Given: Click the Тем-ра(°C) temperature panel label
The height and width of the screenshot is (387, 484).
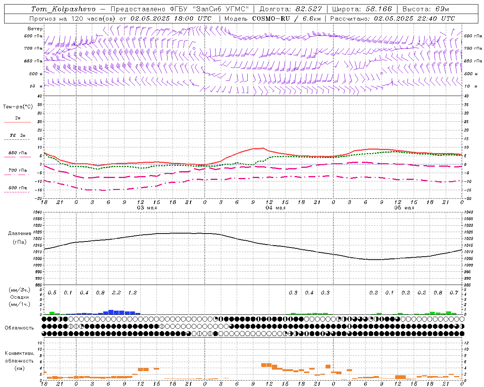Looking at the screenshot, I should (x=18, y=107).
